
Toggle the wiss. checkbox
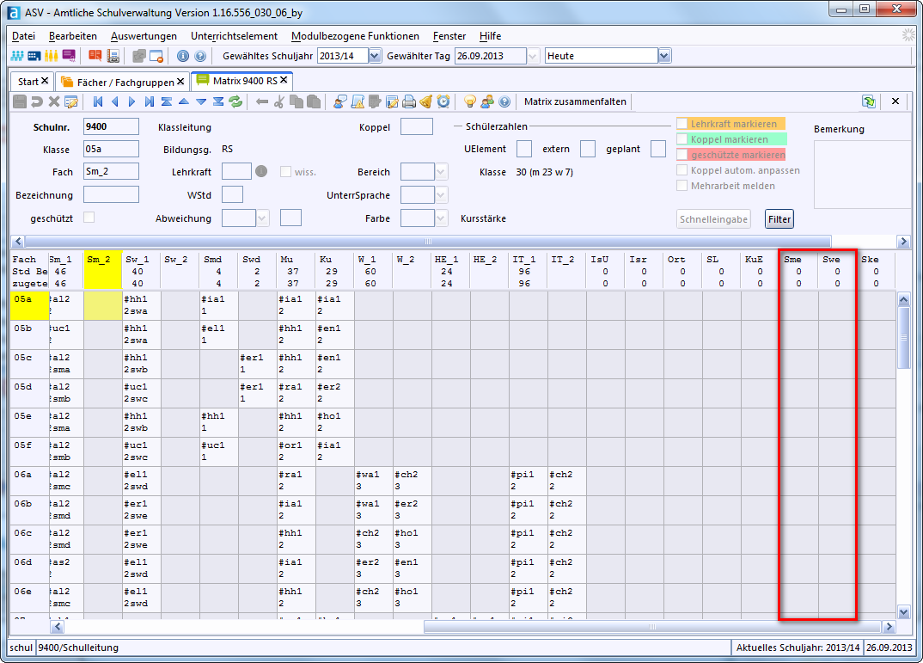pos(286,172)
